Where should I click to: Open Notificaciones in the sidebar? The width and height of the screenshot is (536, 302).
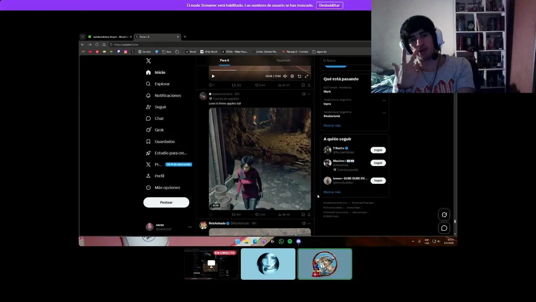[x=163, y=96]
